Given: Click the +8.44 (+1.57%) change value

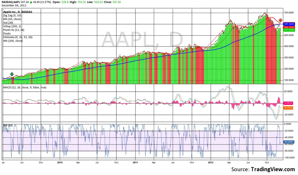Looking at the screenshot, I should coord(42,2).
